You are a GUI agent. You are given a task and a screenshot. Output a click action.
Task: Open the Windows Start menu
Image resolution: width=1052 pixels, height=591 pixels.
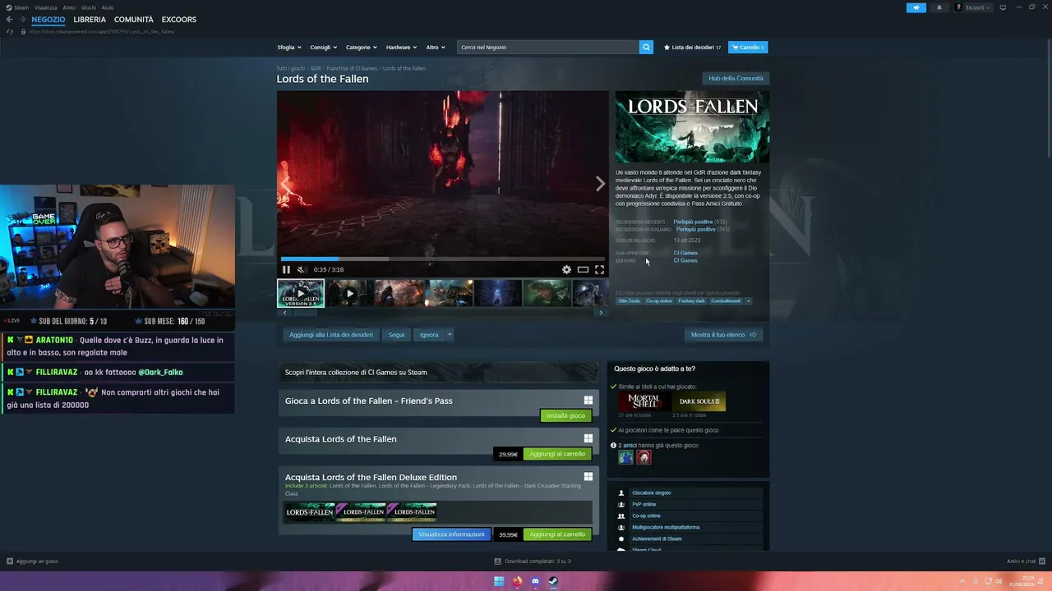pos(499,581)
